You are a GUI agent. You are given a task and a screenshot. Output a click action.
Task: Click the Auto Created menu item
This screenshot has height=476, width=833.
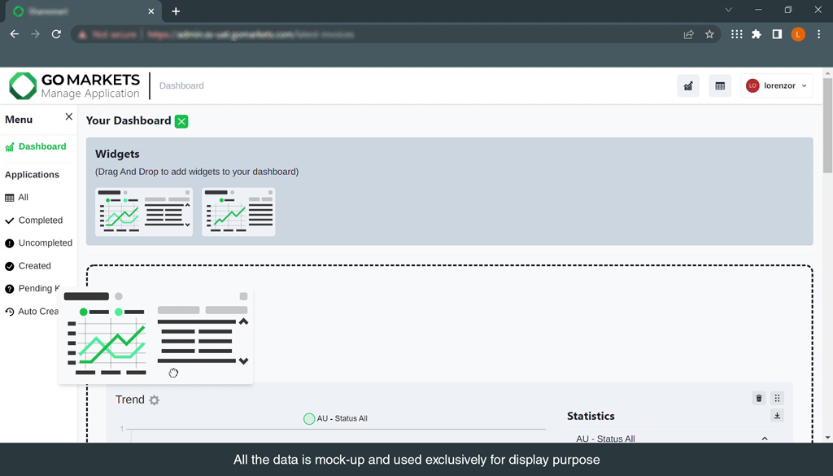tap(38, 312)
